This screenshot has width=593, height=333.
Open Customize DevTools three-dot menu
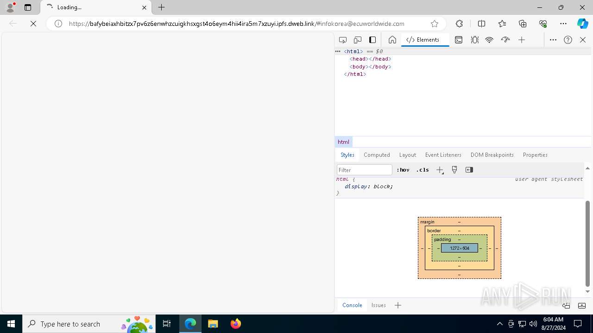(x=553, y=40)
